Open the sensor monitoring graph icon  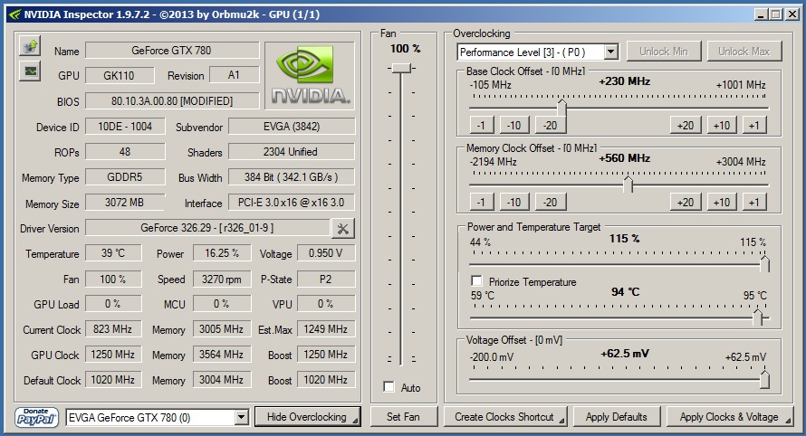tap(30, 71)
